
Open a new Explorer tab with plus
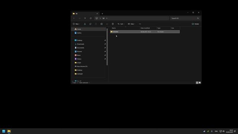pos(102,14)
